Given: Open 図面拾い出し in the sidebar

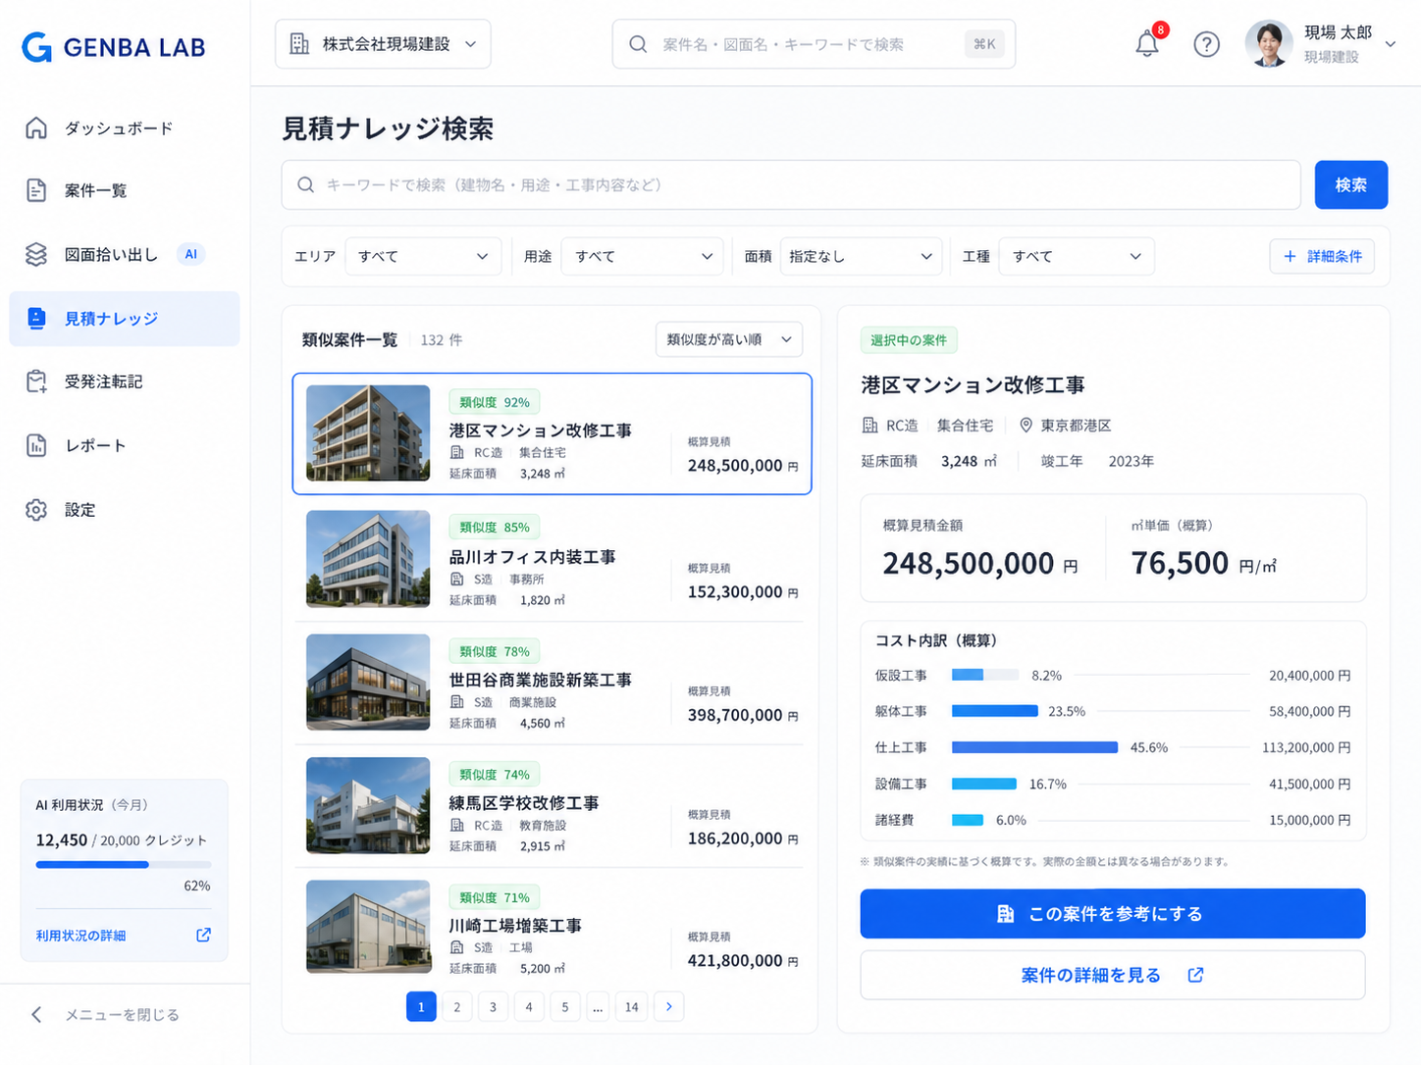Looking at the screenshot, I should pos(125,254).
